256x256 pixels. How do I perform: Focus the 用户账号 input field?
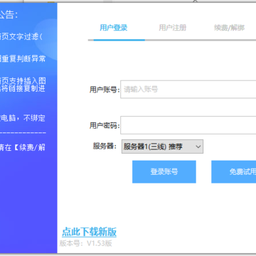(188, 90)
